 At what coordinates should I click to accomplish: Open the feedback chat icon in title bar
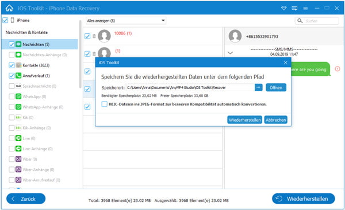[294, 8]
